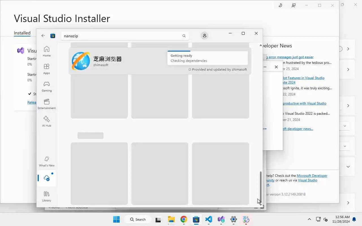The image size is (362, 226).
Task: Open the 'developer news...' link
Action: pos(298,129)
